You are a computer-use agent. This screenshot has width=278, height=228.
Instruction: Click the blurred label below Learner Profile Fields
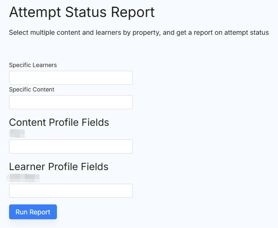click(23, 178)
